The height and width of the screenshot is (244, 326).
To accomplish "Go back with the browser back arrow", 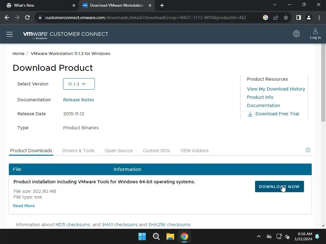I will point(7,18).
